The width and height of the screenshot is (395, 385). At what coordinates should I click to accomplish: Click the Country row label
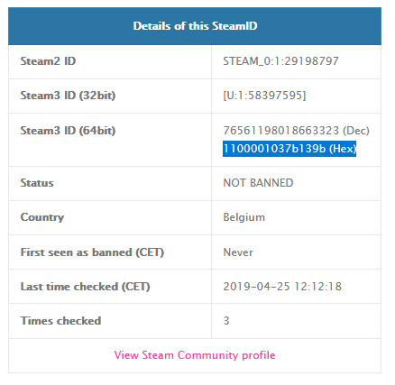click(x=42, y=217)
